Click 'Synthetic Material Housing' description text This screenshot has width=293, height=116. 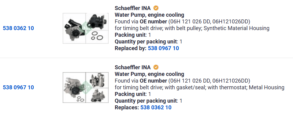[x=236, y=28]
